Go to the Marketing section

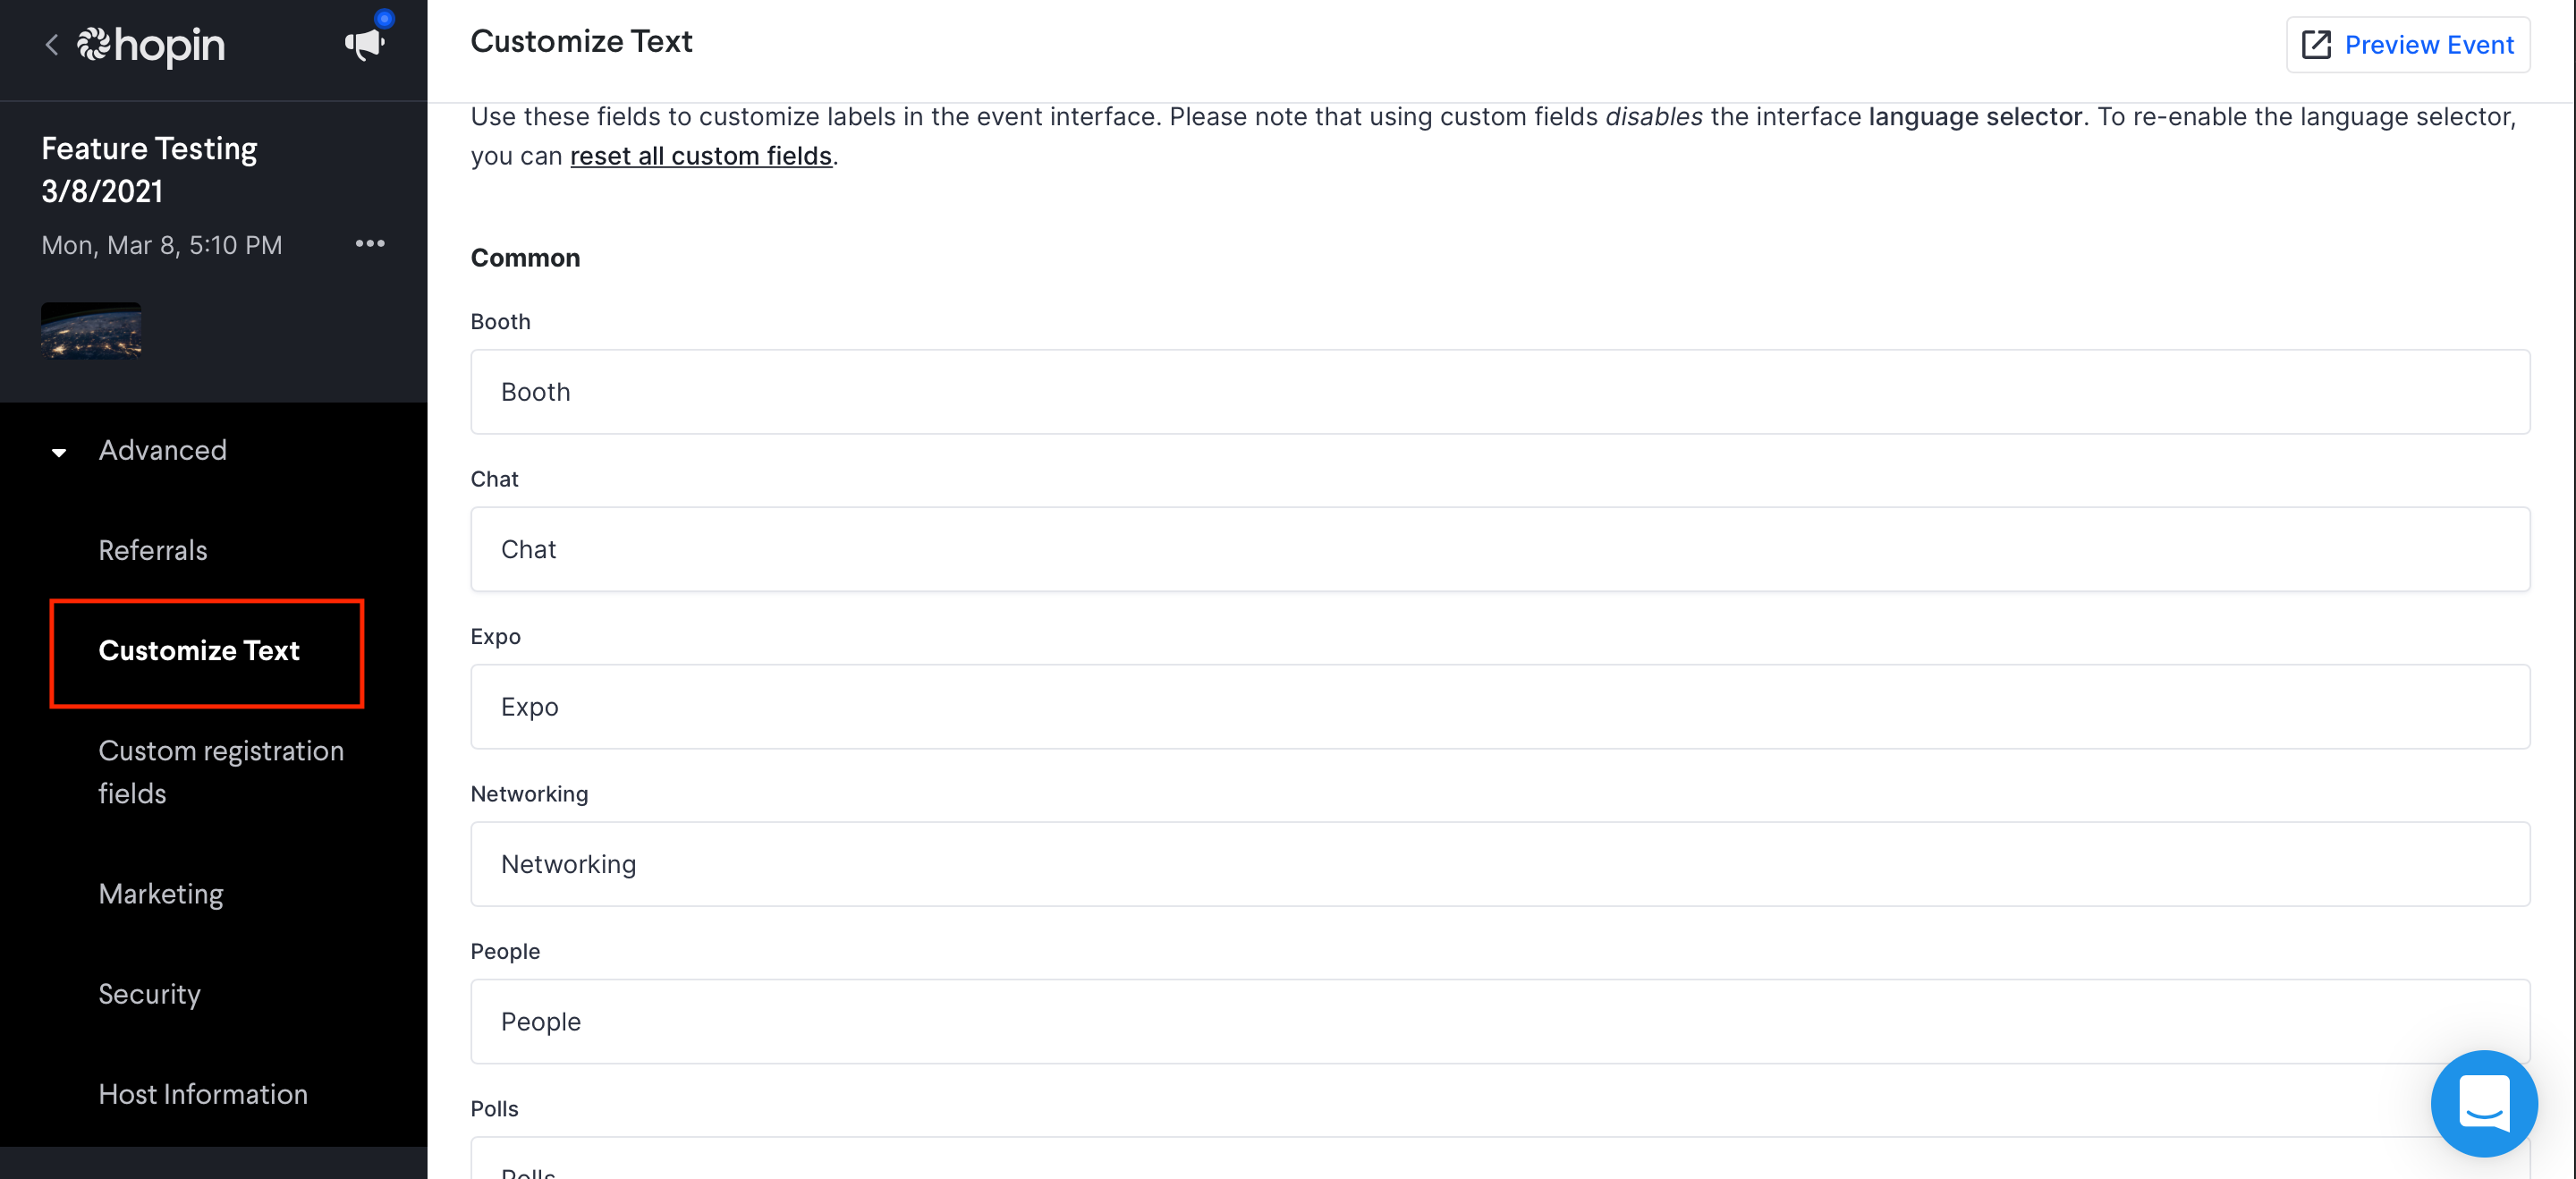(161, 893)
